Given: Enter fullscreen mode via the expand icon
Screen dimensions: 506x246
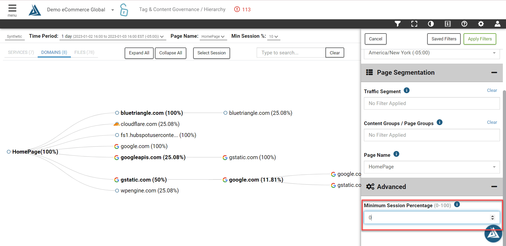Looking at the screenshot, I should coord(414,24).
